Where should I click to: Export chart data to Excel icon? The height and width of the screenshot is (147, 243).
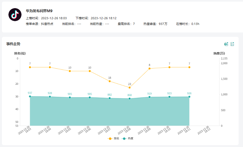[226, 44]
